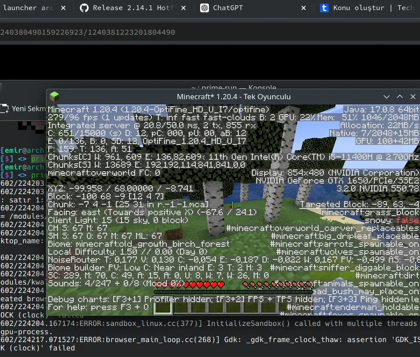Close the Release 2.14.1 GitHub tab
Screen dimensions: 420x357
pos(183,8)
